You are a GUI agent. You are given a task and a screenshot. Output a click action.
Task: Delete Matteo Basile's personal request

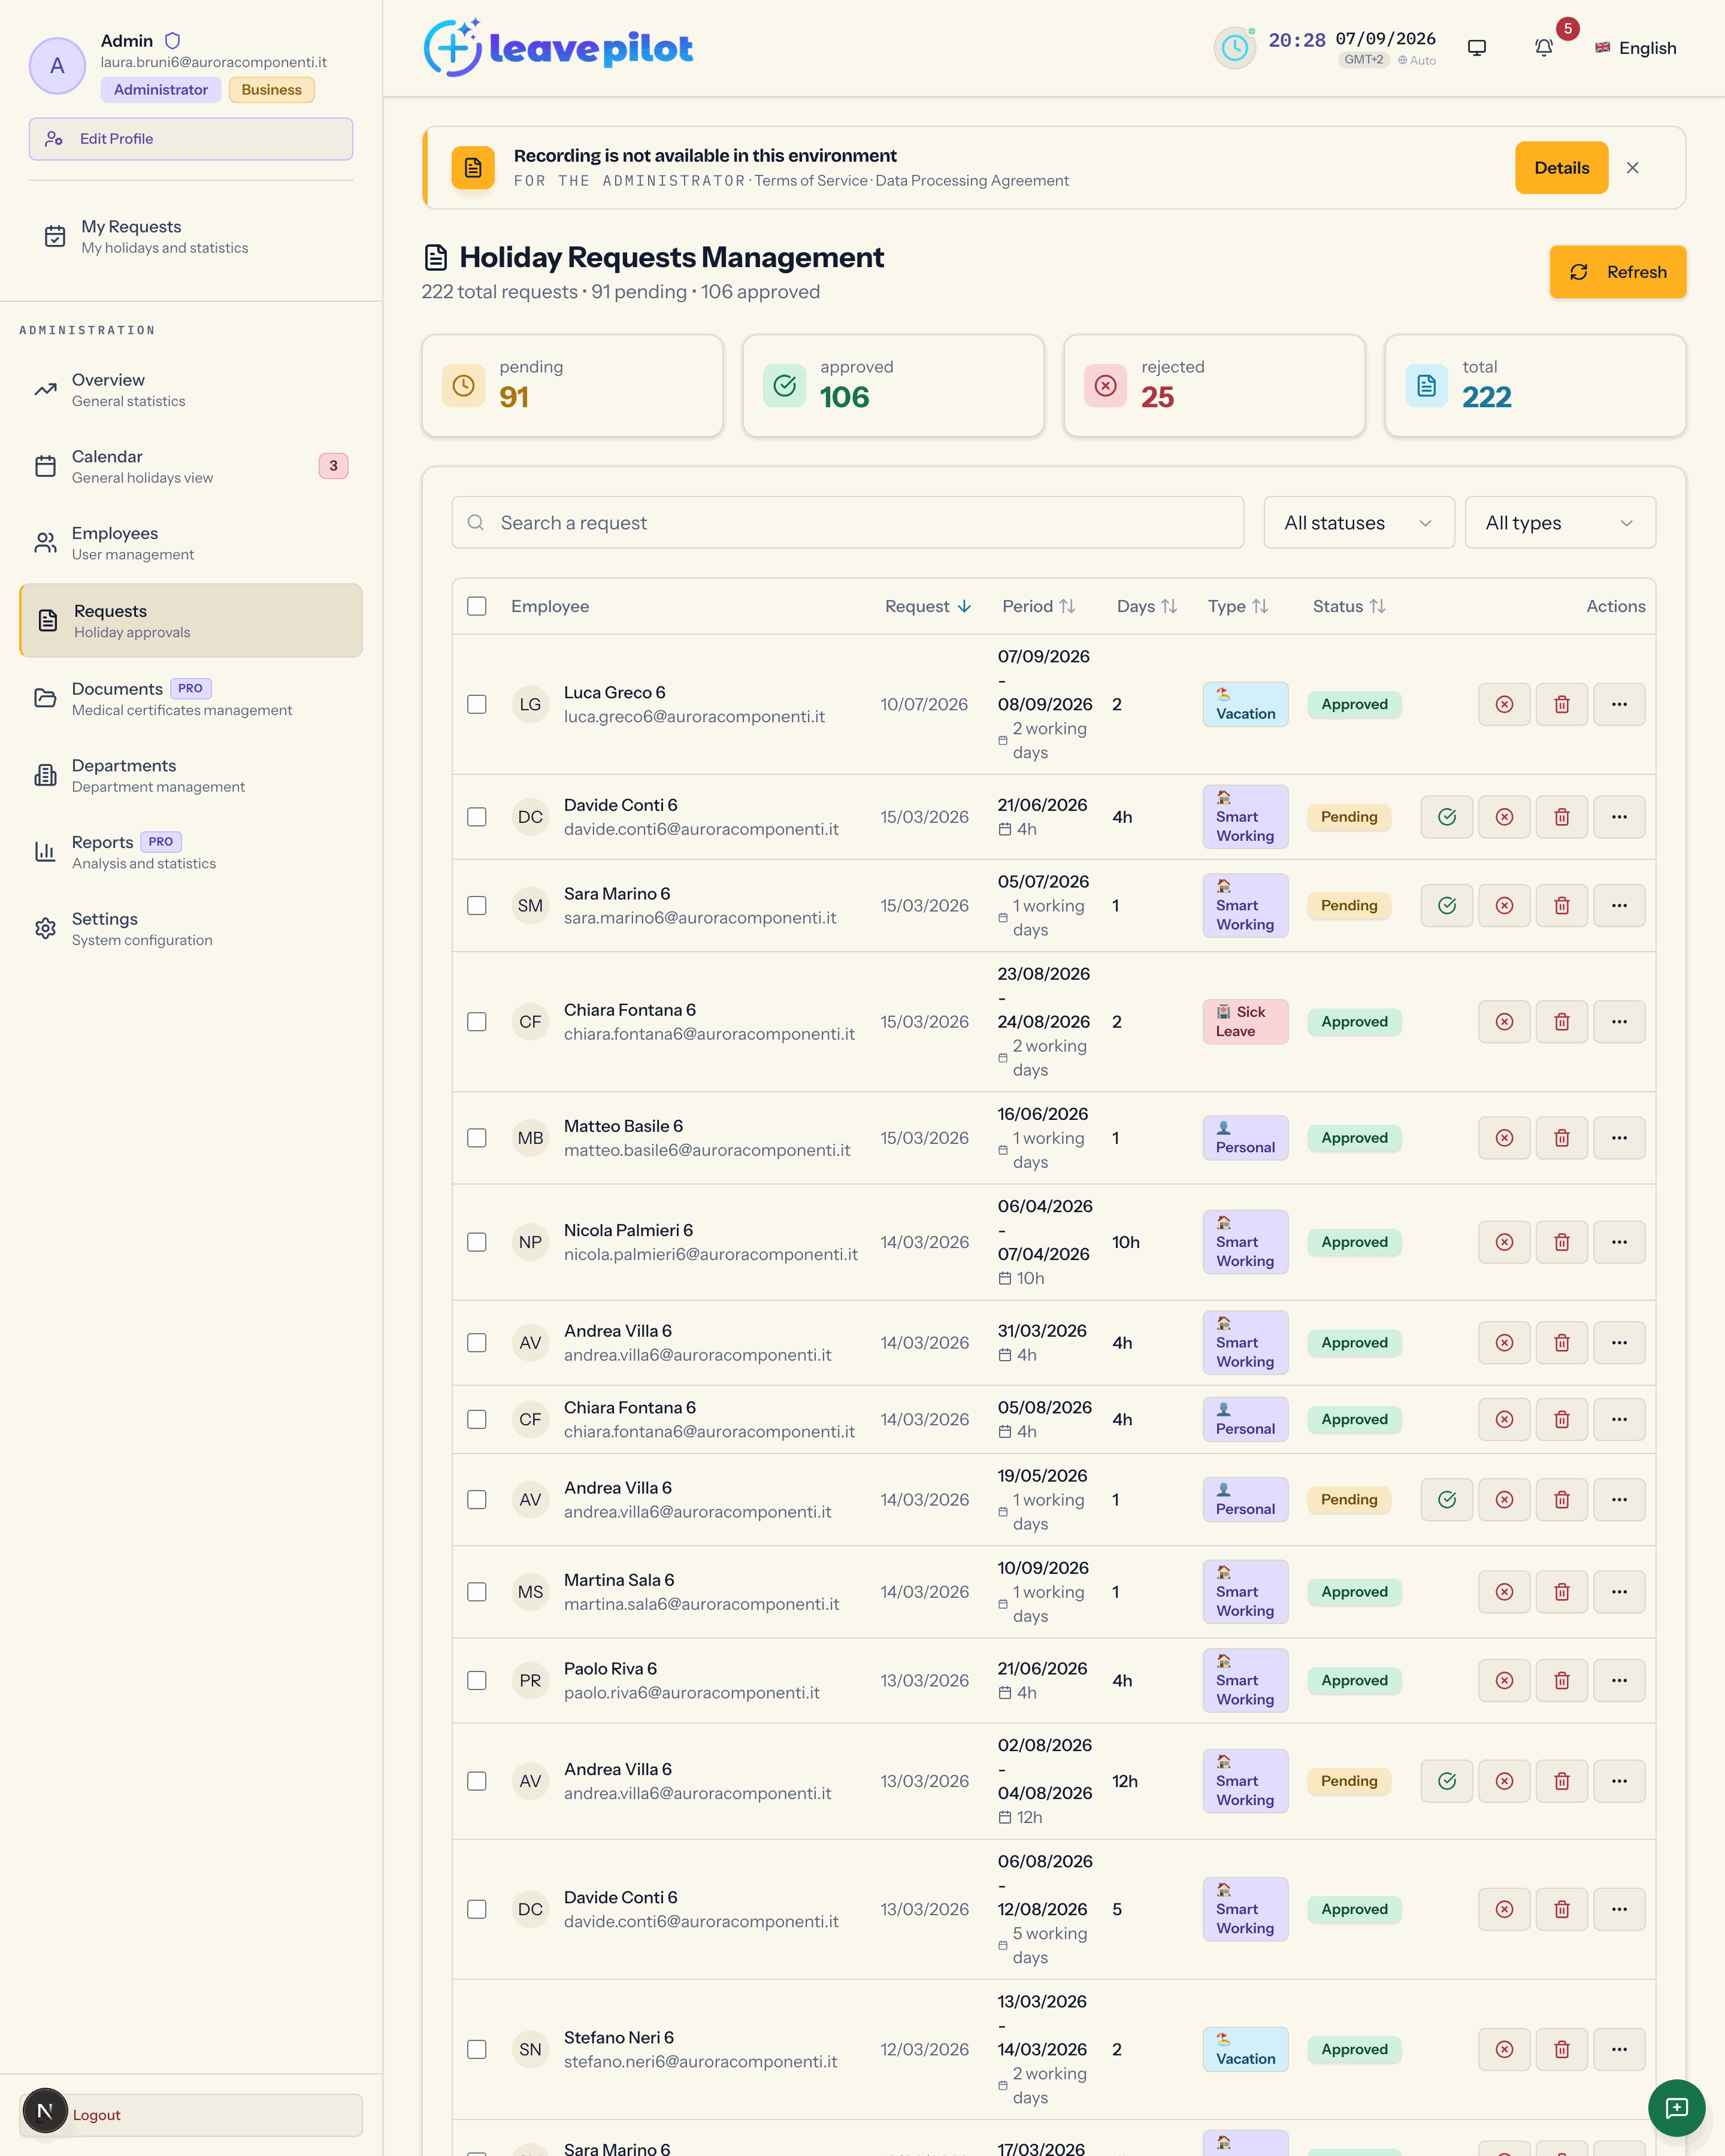(x=1561, y=1138)
